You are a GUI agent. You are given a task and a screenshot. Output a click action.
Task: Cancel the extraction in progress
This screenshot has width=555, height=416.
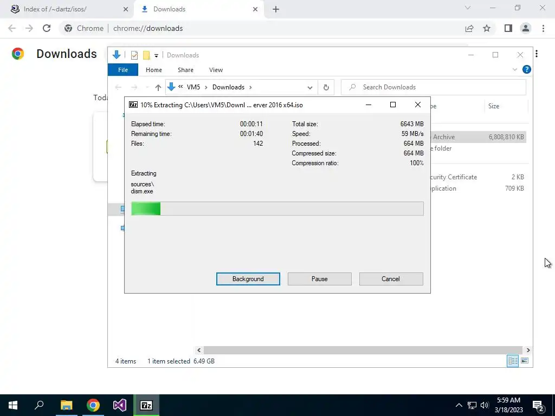pyautogui.click(x=391, y=279)
